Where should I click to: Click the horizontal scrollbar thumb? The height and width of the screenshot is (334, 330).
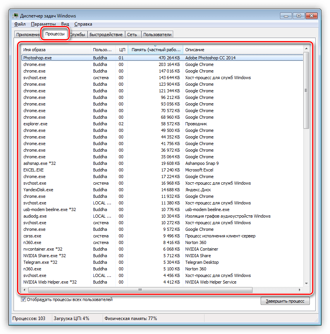pos(140,290)
